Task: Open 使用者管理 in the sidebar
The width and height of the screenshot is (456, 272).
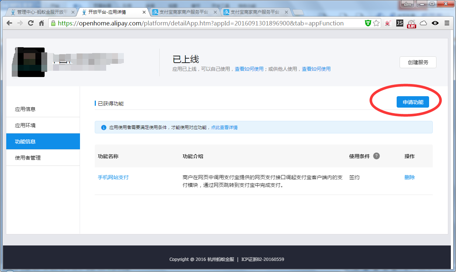Action: pyautogui.click(x=43, y=158)
